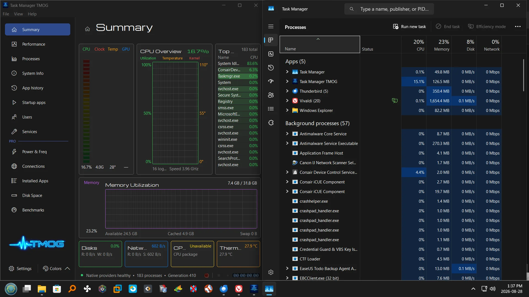Expand the Antimalware Service Executable row
The width and height of the screenshot is (529, 297).
[287, 143]
